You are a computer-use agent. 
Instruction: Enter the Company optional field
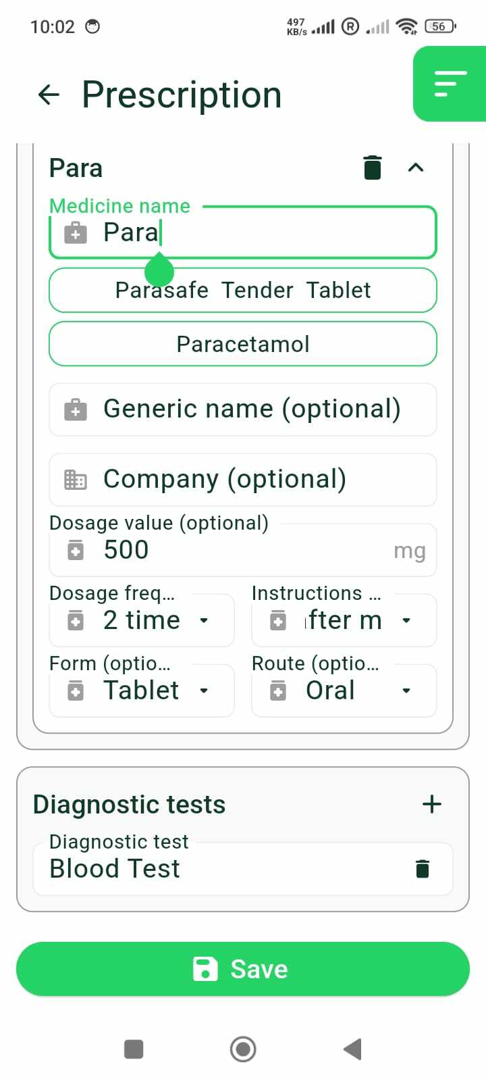click(x=243, y=480)
